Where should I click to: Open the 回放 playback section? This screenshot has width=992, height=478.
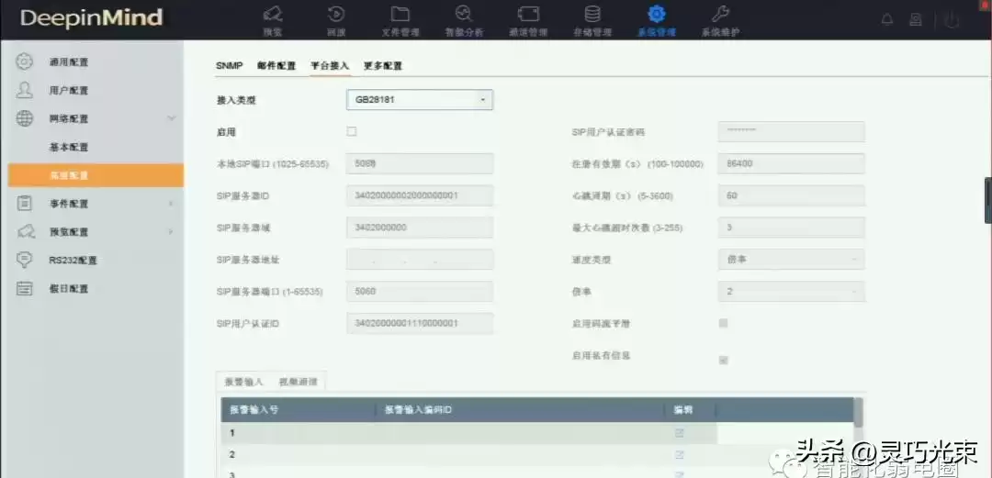click(336, 20)
